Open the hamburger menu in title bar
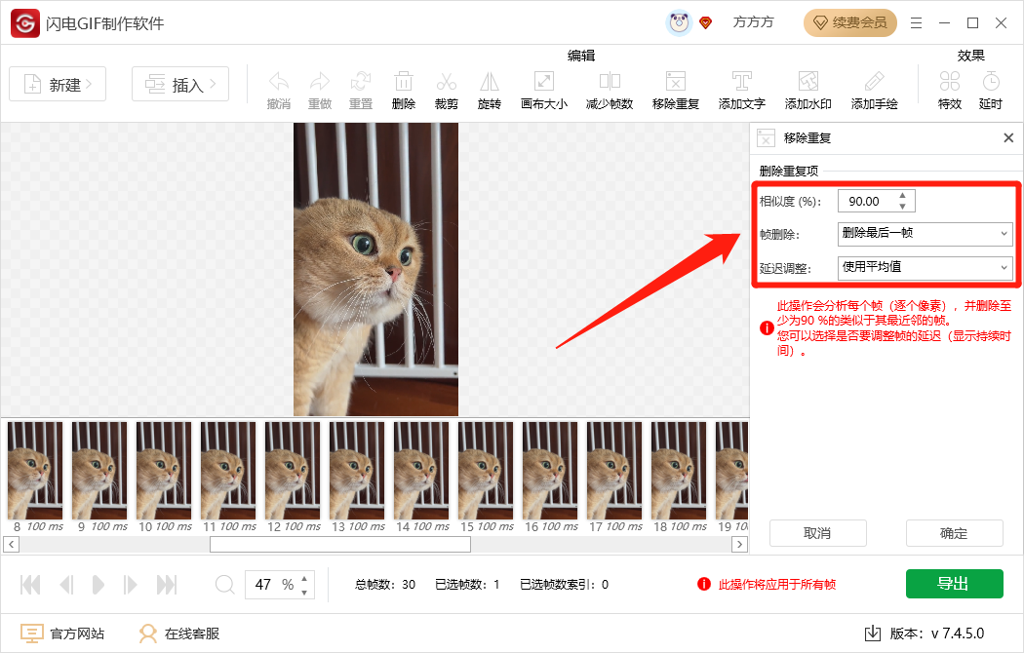The image size is (1024, 653). (917, 22)
